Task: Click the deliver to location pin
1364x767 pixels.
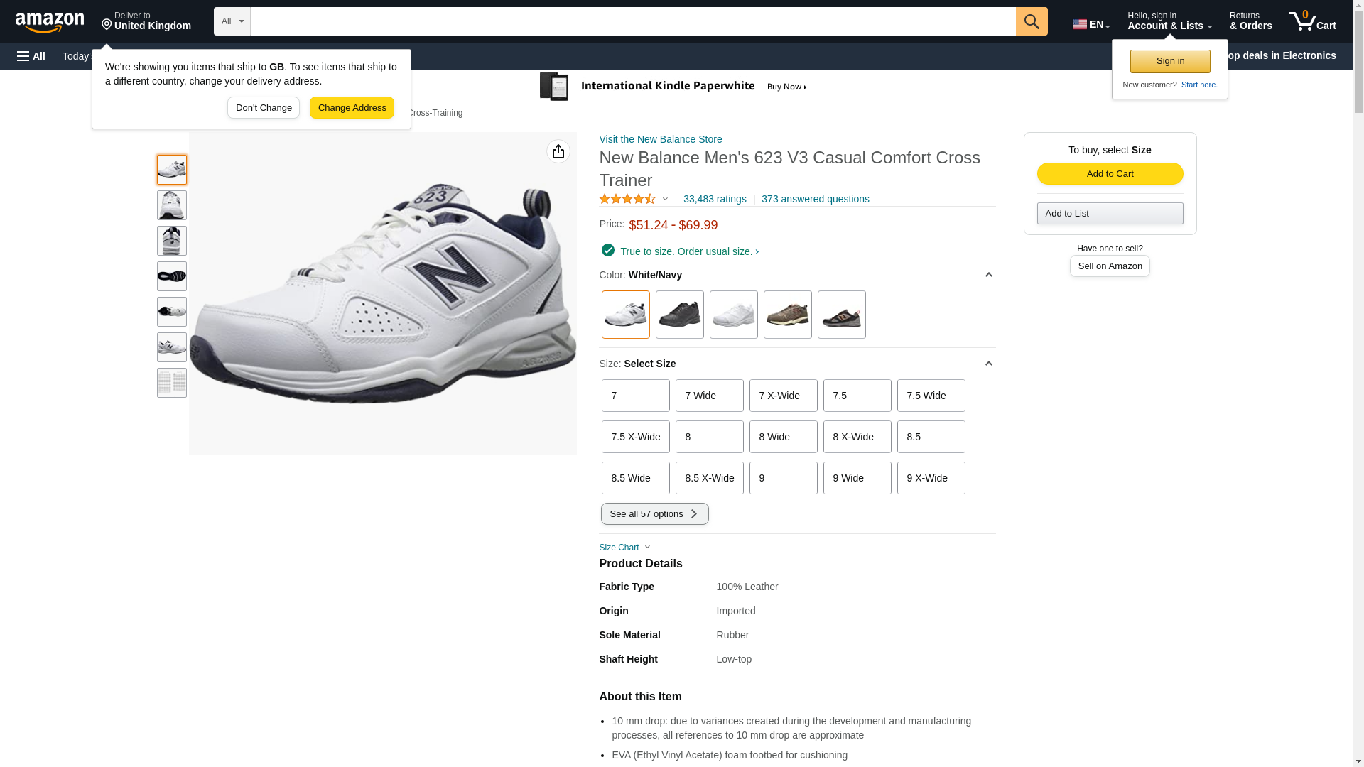Action: [x=107, y=25]
